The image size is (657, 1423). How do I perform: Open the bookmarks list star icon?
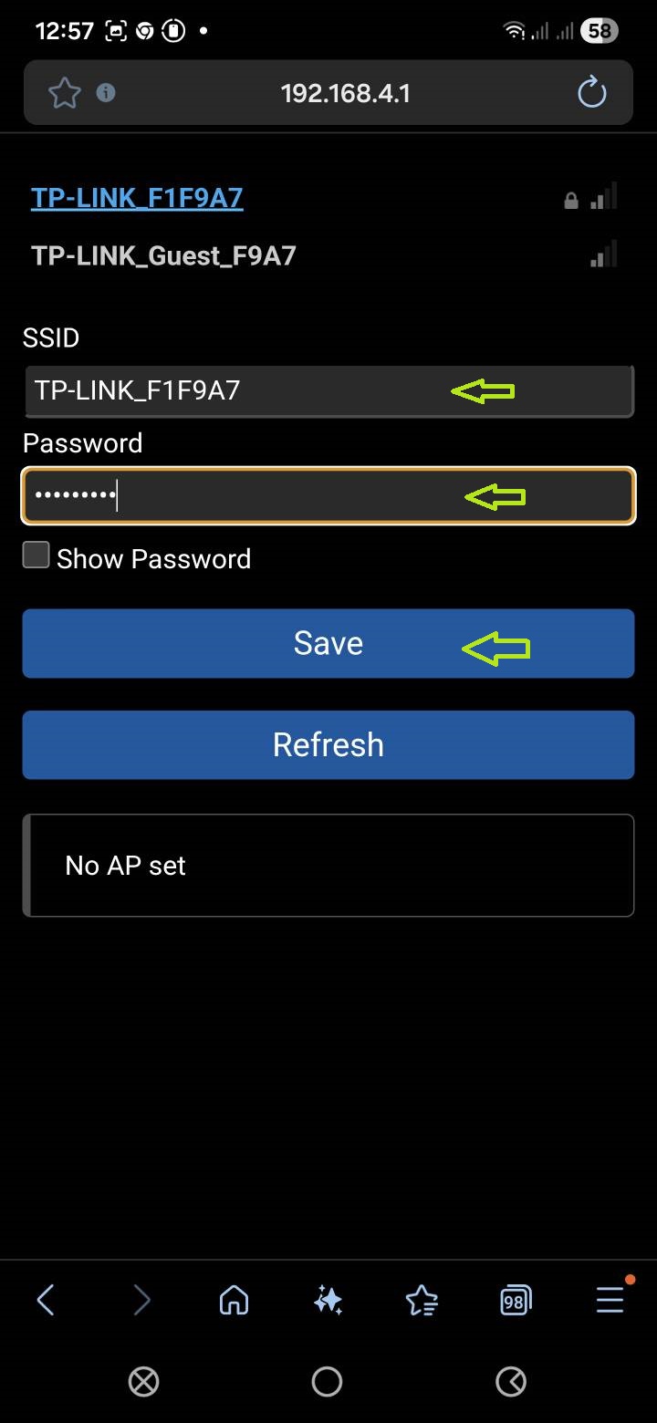point(422,1300)
